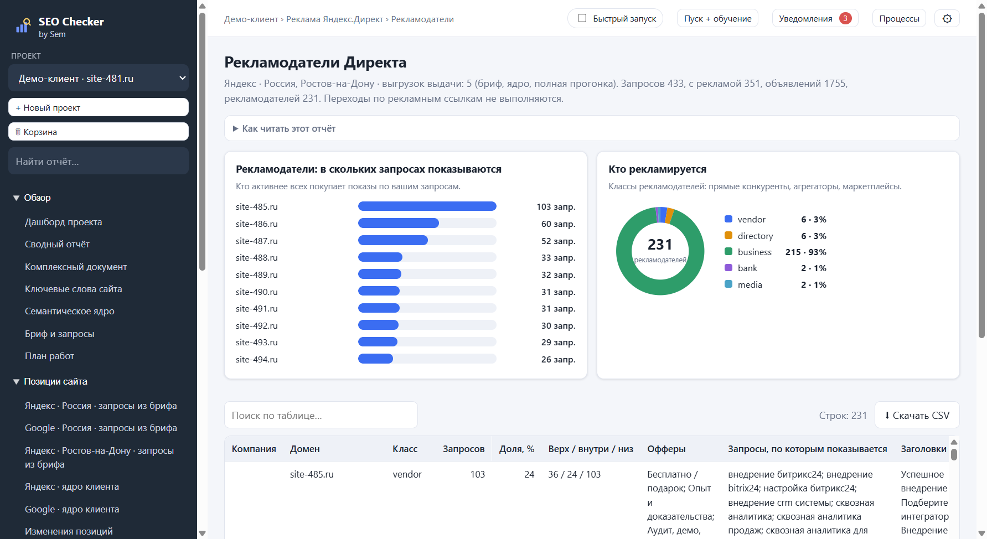Screen dimensions: 987x539
Task: Focus the Найти отчёт search field
Action: [x=99, y=161]
